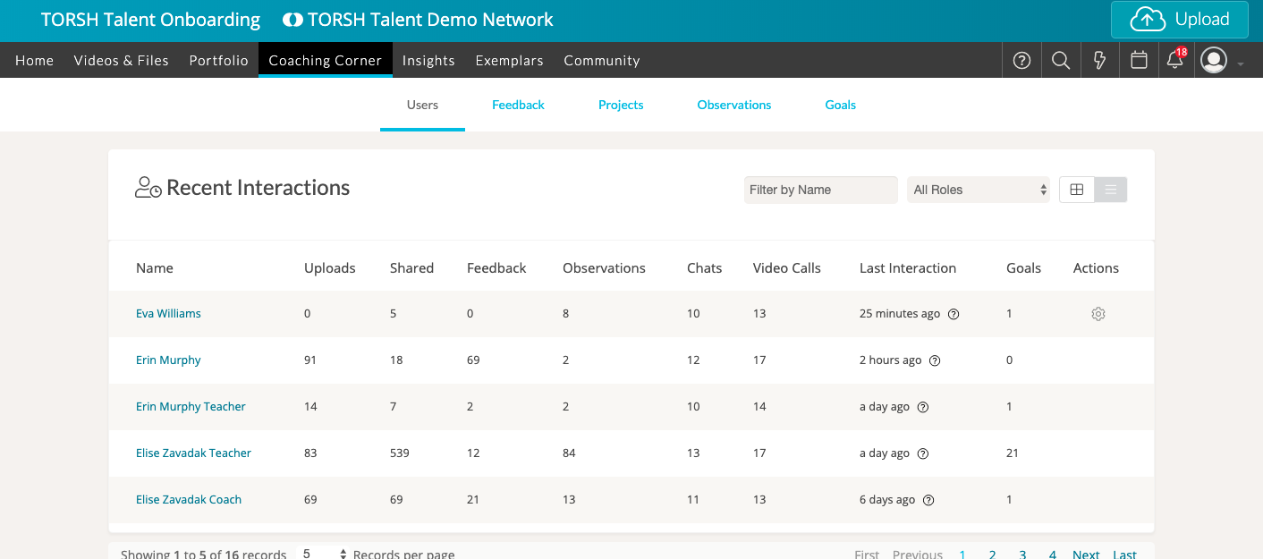Open Elise Zavadak Teacher's profile link
This screenshot has height=559, width=1263.
click(193, 453)
